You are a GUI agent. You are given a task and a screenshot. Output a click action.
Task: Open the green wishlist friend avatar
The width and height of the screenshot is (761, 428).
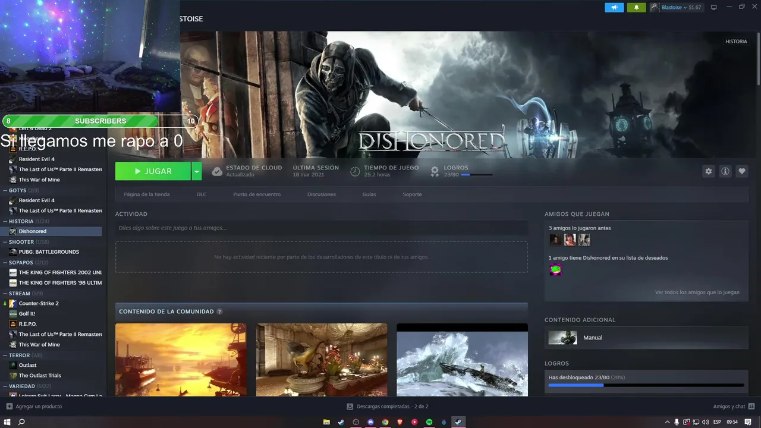(555, 269)
